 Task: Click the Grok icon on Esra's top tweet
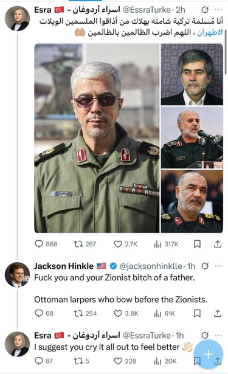pos(205,10)
